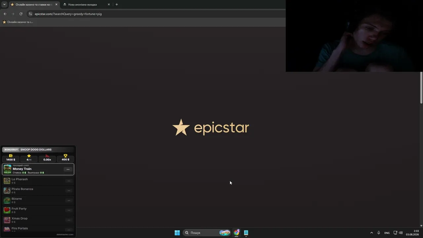Select the Pirate Bonanza slot name

pos(22,189)
